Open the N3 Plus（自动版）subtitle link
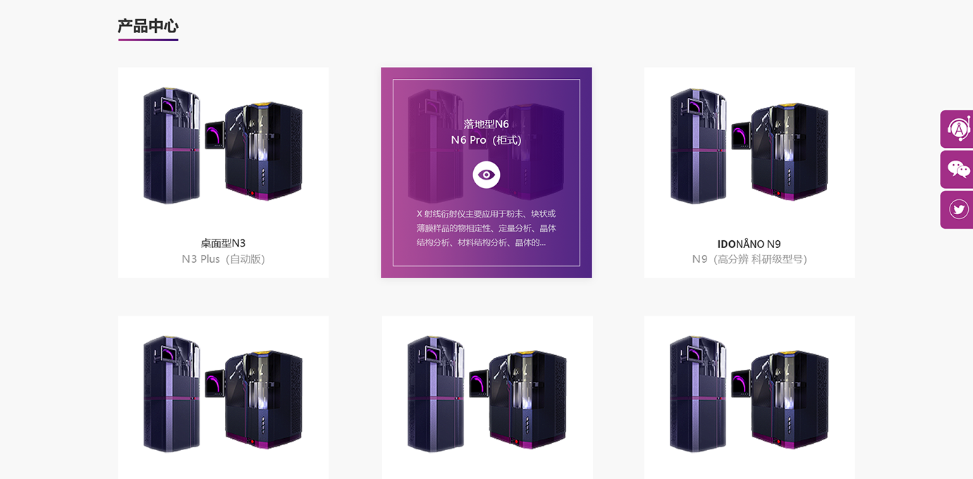This screenshot has height=479, width=973. coord(223,259)
